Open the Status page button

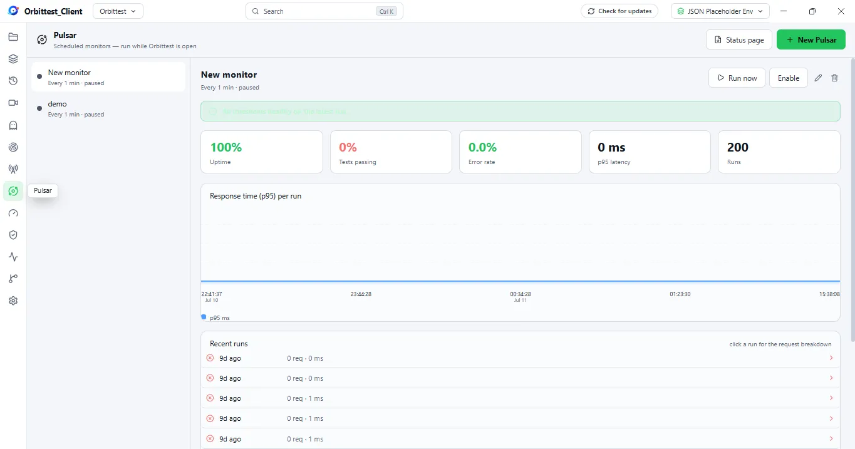pos(739,39)
